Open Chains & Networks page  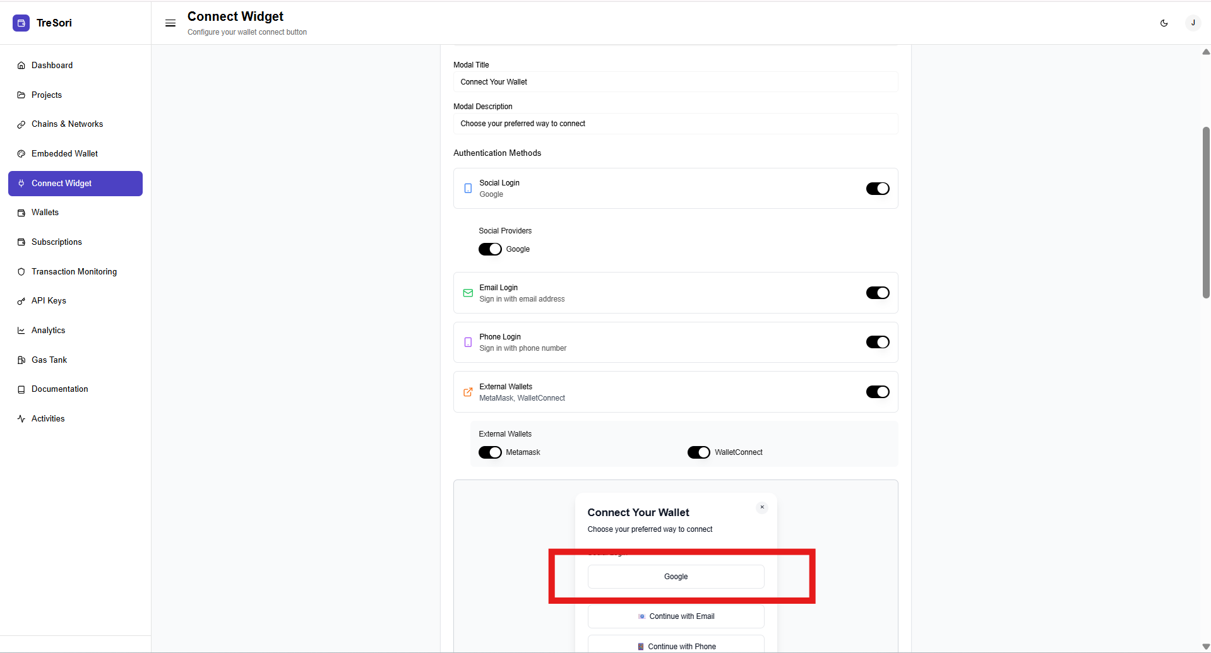tap(67, 124)
